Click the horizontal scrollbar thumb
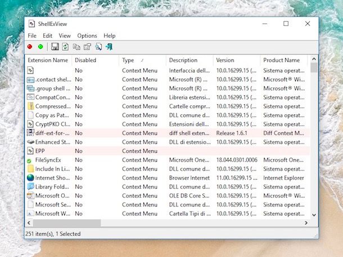Screen dimensions: 343x257 [x=67, y=223]
